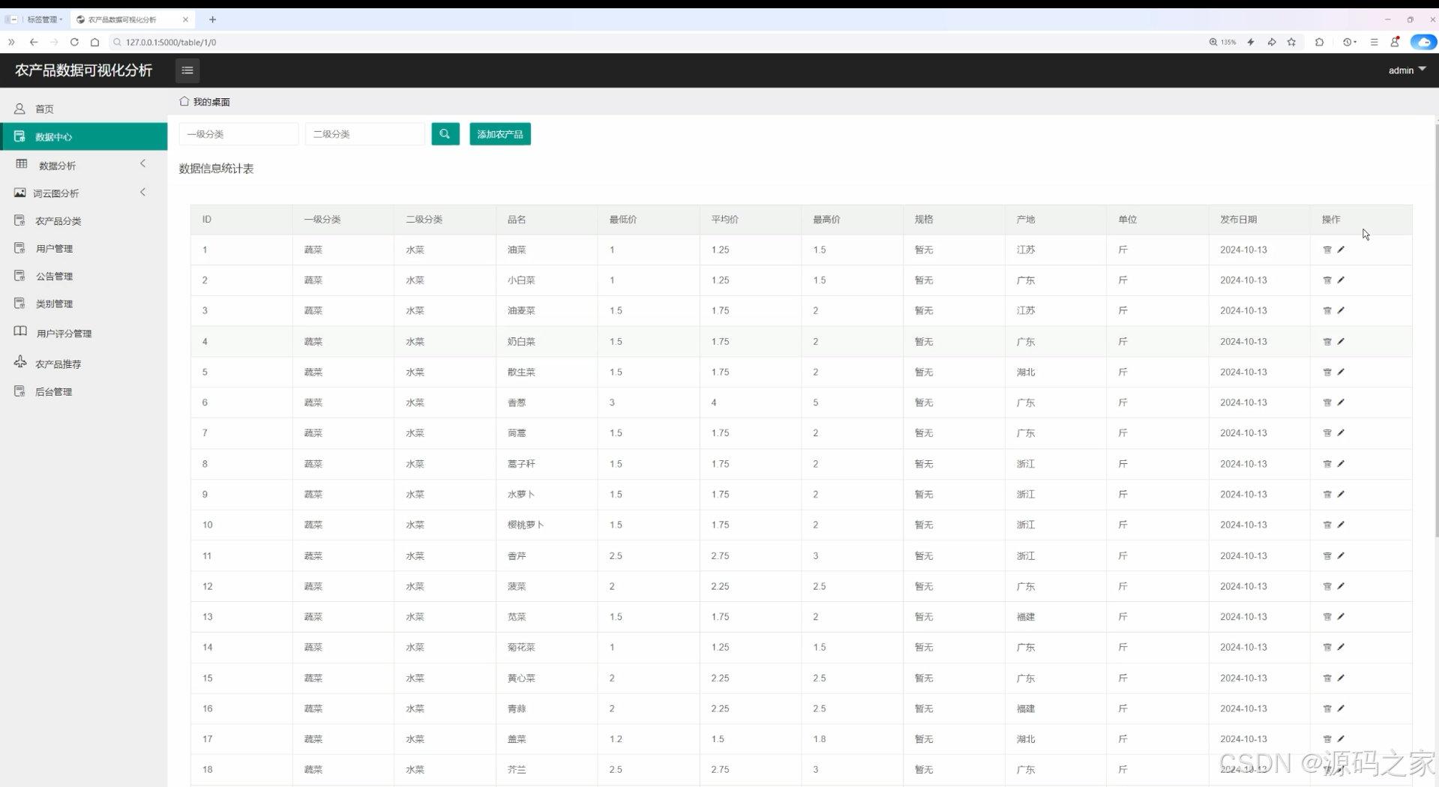Expand the 数据分析 submenu chevron
This screenshot has width=1439, height=787.
[x=142, y=164]
